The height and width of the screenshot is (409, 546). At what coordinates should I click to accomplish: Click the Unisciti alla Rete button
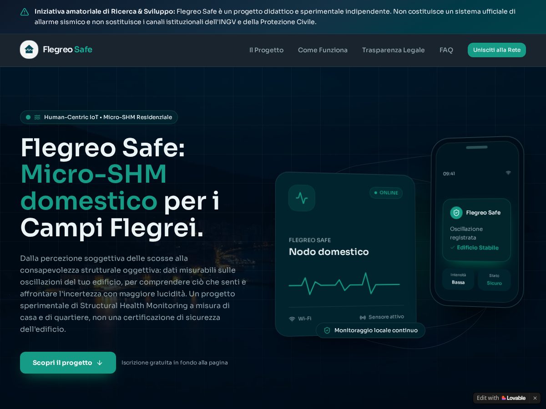point(497,50)
